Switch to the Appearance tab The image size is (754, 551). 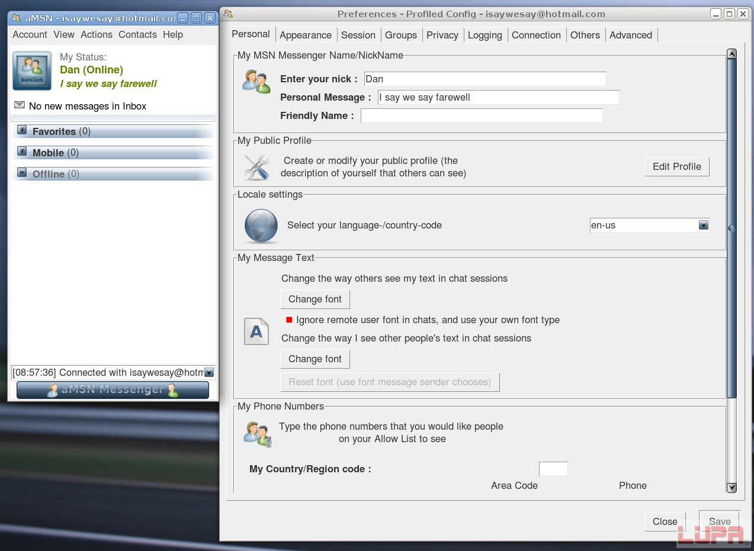[306, 35]
